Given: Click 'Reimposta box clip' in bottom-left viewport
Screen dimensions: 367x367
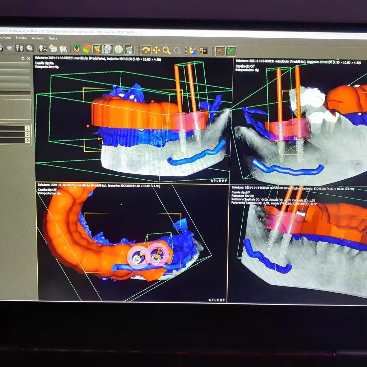Looking at the screenshot, I should pyautogui.click(x=50, y=193).
